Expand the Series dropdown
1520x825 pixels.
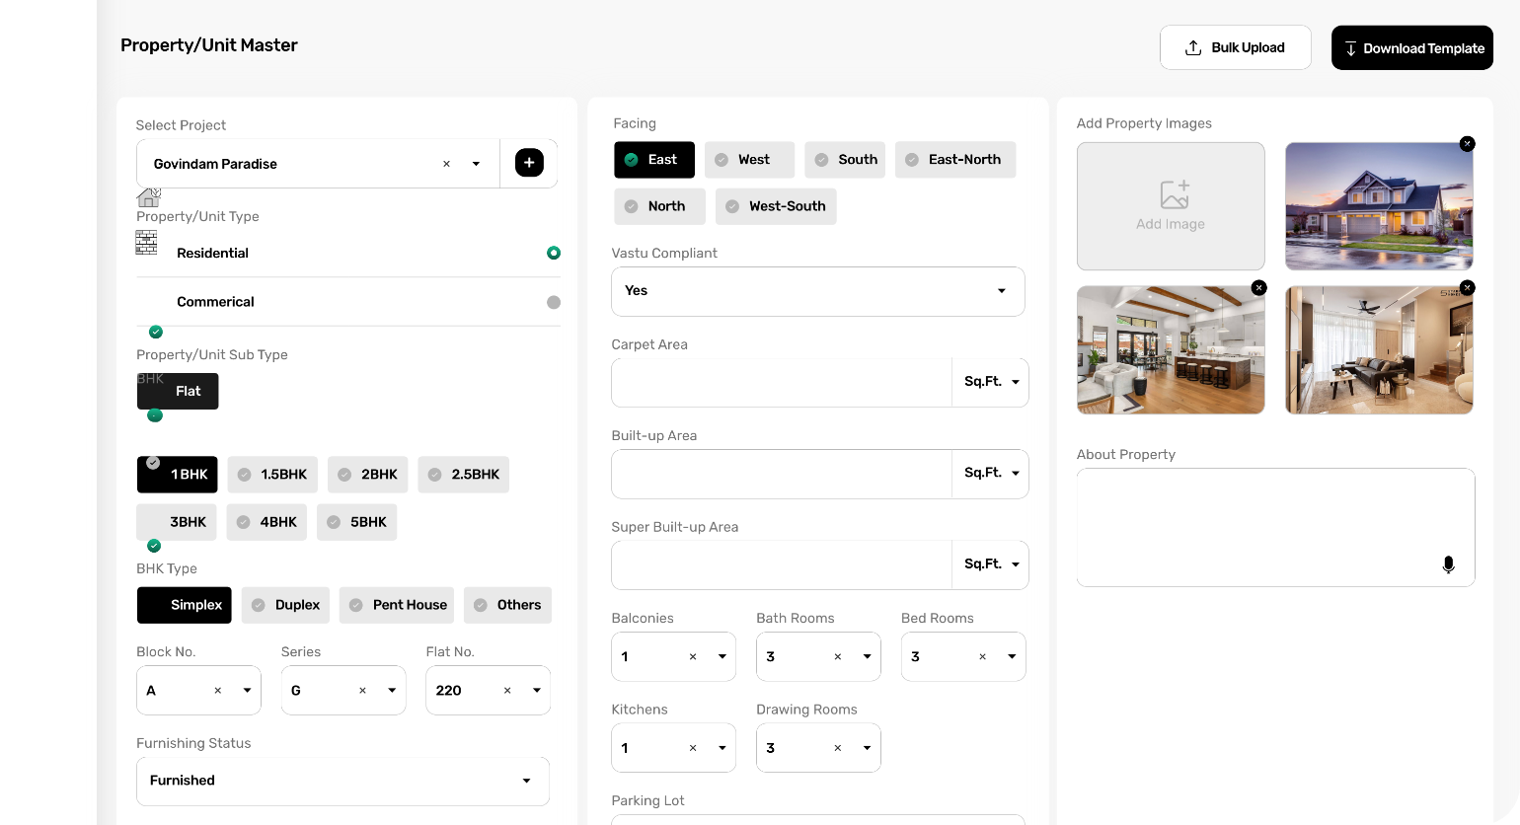[392, 691]
